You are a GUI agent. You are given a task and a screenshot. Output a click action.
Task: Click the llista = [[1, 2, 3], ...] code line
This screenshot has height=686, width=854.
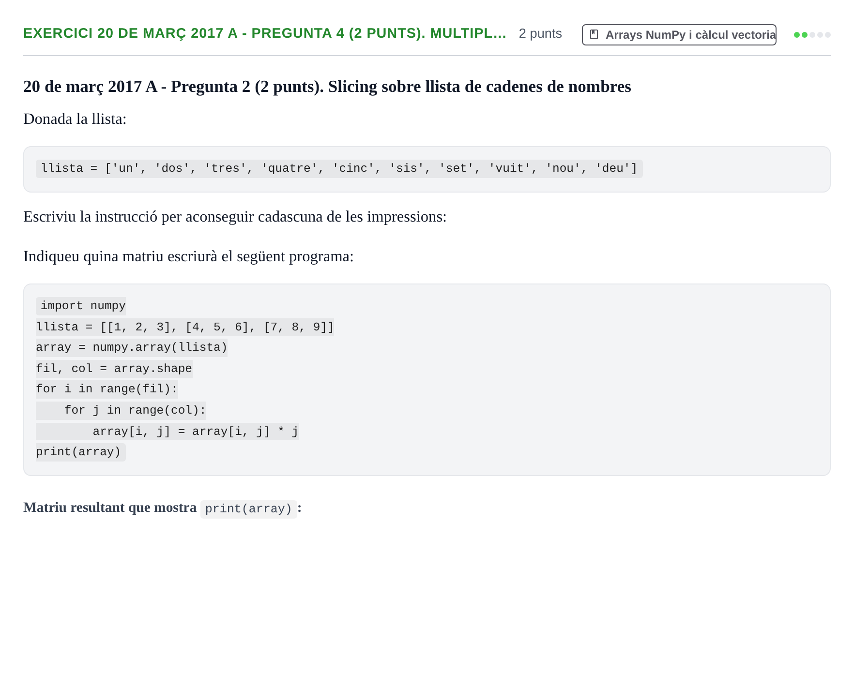(x=185, y=327)
